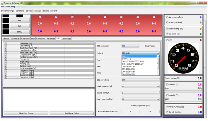208x121 pixels.
Task: Switch to the Advanced tab
Action: 51,39
